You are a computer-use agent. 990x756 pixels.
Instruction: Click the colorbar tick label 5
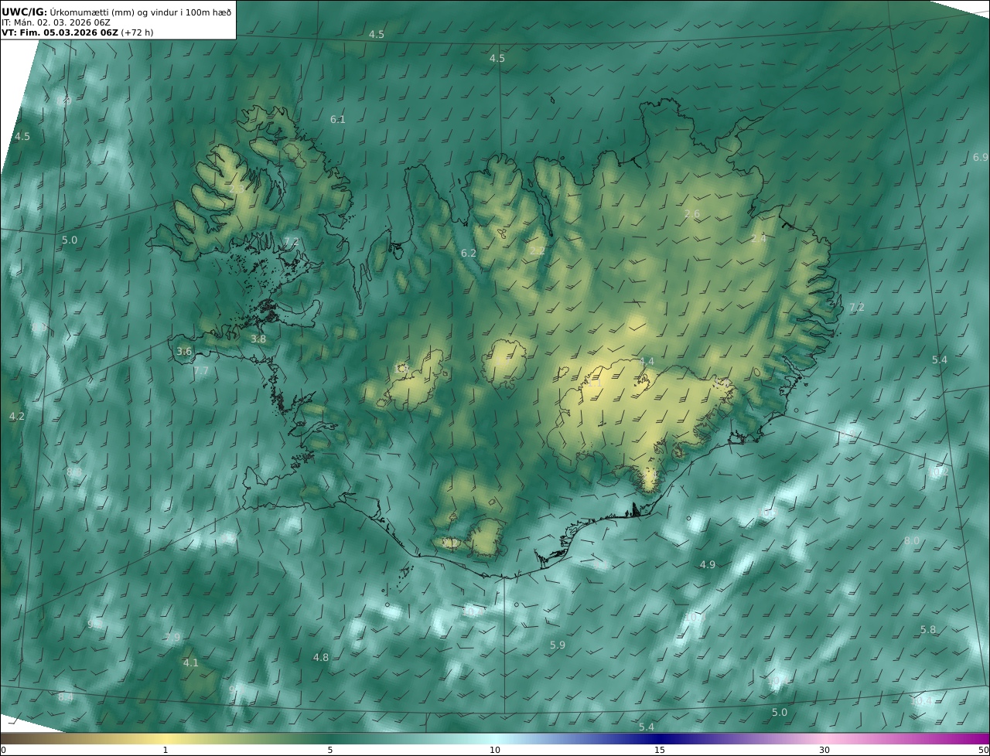[x=330, y=750]
